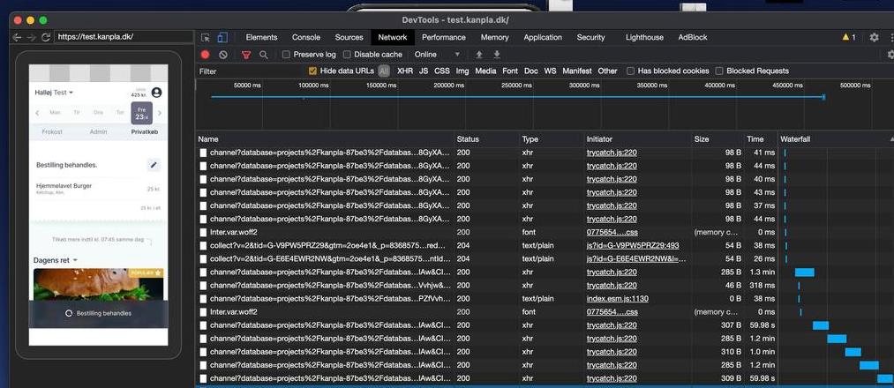
Task: Open the Online throttling dropdown
Action: tap(437, 55)
